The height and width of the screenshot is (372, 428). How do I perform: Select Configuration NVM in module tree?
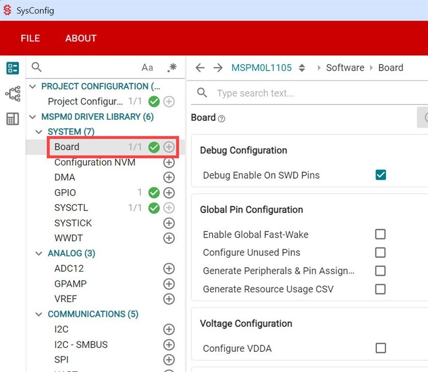[x=95, y=162]
